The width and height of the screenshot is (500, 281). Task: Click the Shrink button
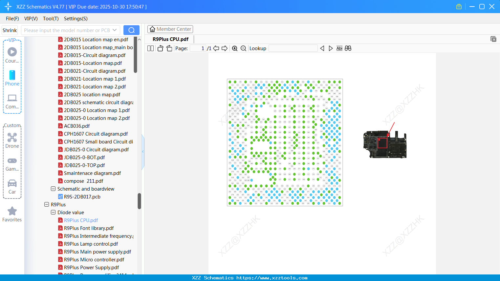10,30
